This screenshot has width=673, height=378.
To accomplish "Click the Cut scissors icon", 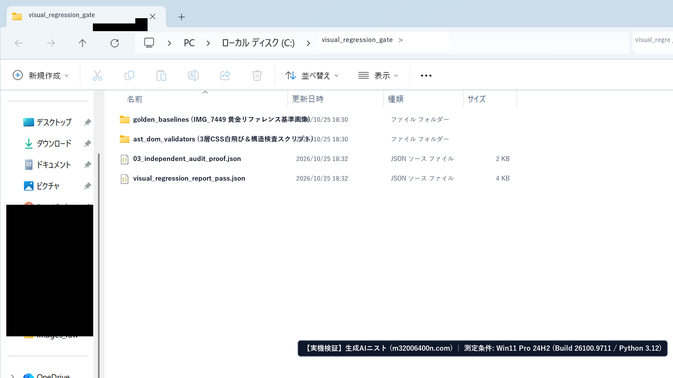I will tap(97, 75).
